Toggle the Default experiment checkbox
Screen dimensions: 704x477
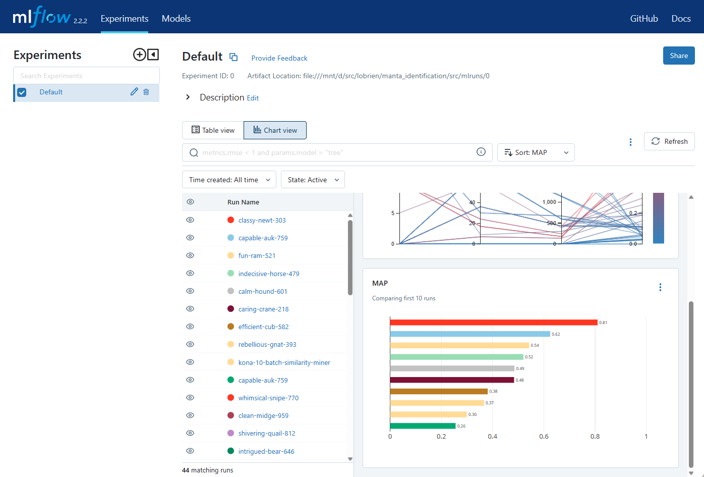[x=22, y=92]
